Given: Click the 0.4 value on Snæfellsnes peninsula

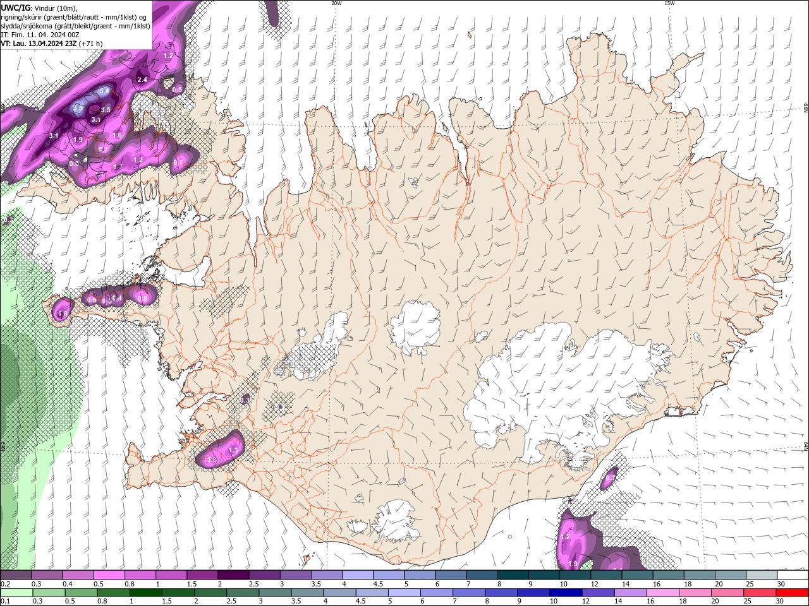Looking at the screenshot, I should point(117,298).
